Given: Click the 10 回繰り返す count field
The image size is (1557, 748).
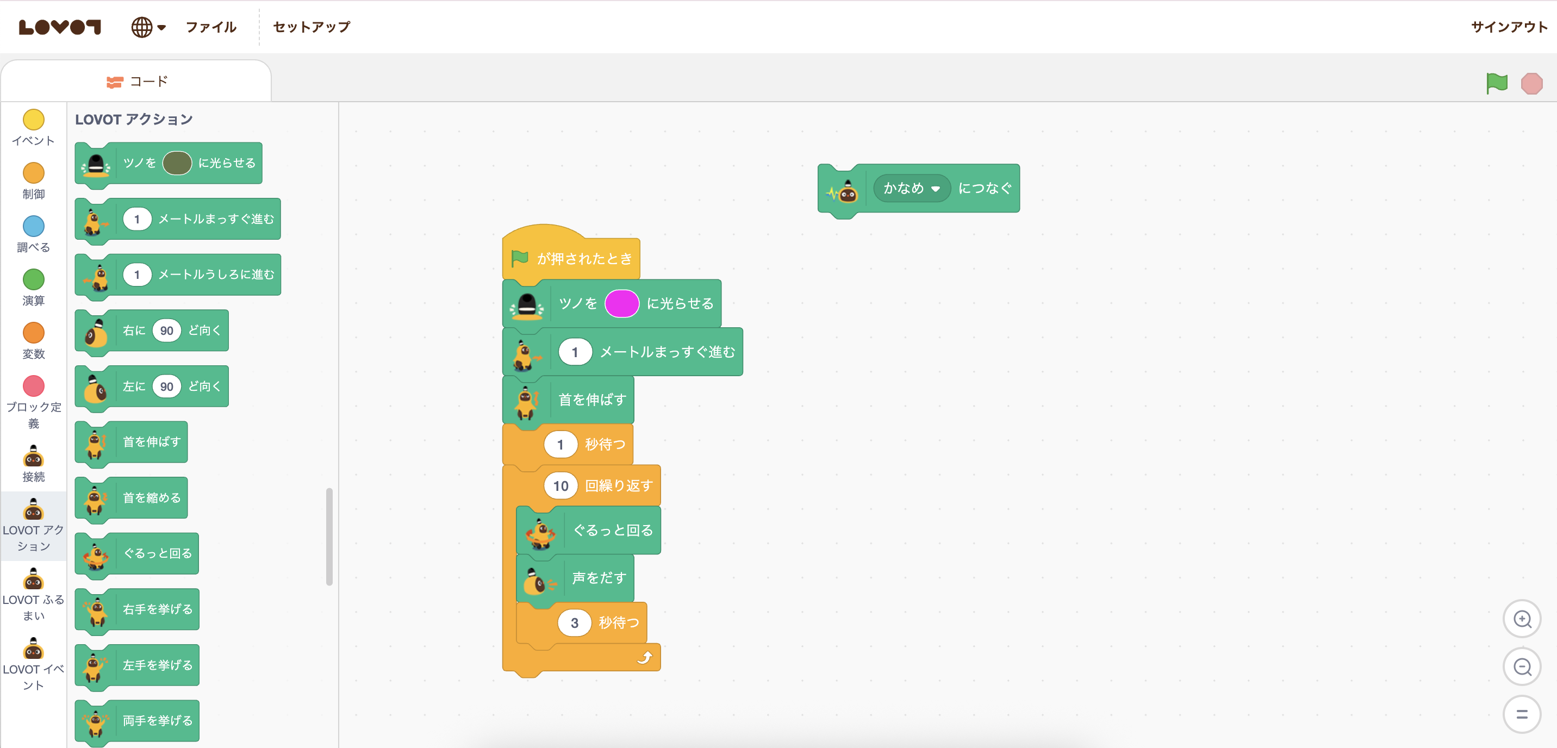Looking at the screenshot, I should [x=561, y=486].
